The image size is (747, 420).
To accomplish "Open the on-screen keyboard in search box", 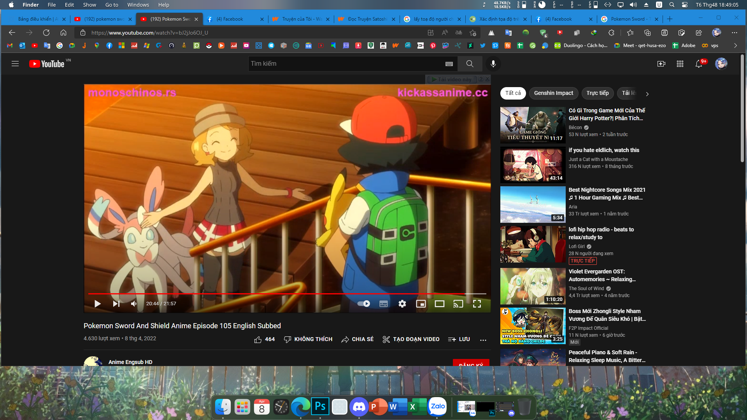I will (449, 64).
